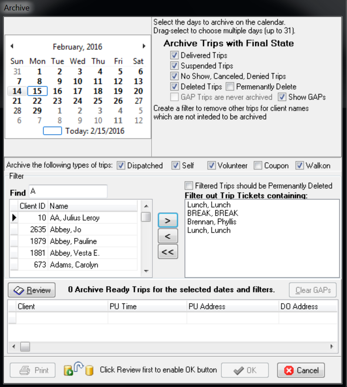
Task: Enable Permanently Delete checkbox
Action: 230,87
